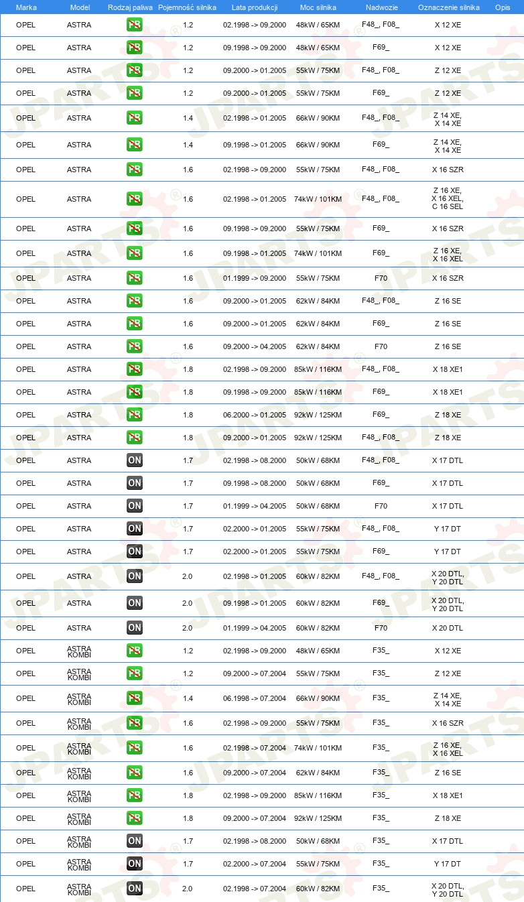Screen dimensions: 524x902
Task: Click diesel ON icon for Astra 2.0 X 20 DTL F70
Action: (x=134, y=628)
